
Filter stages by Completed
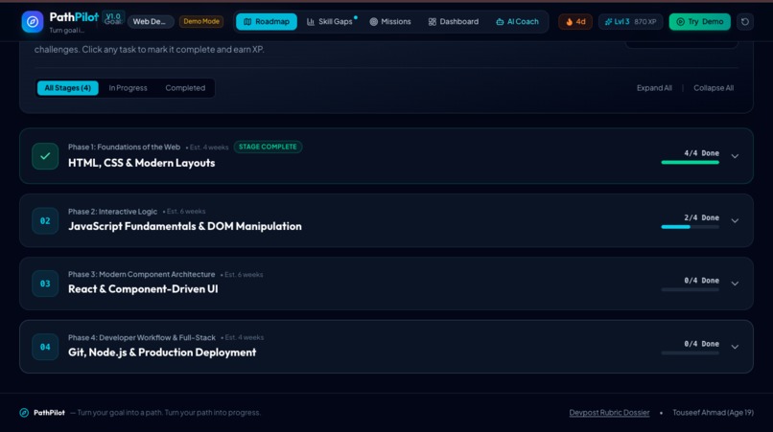pos(185,88)
